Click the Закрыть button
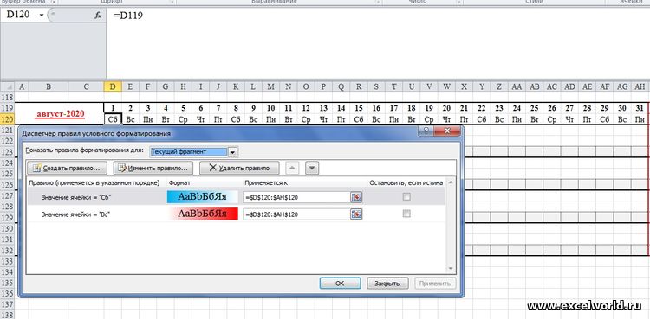 pos(387,284)
